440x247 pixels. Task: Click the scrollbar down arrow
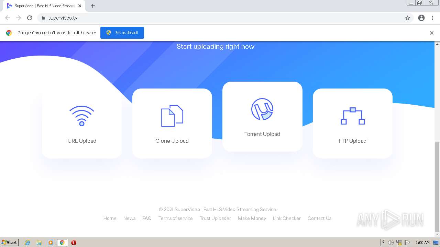437,235
